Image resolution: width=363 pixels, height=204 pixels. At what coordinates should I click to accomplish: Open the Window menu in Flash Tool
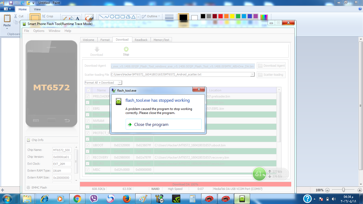coord(54,31)
